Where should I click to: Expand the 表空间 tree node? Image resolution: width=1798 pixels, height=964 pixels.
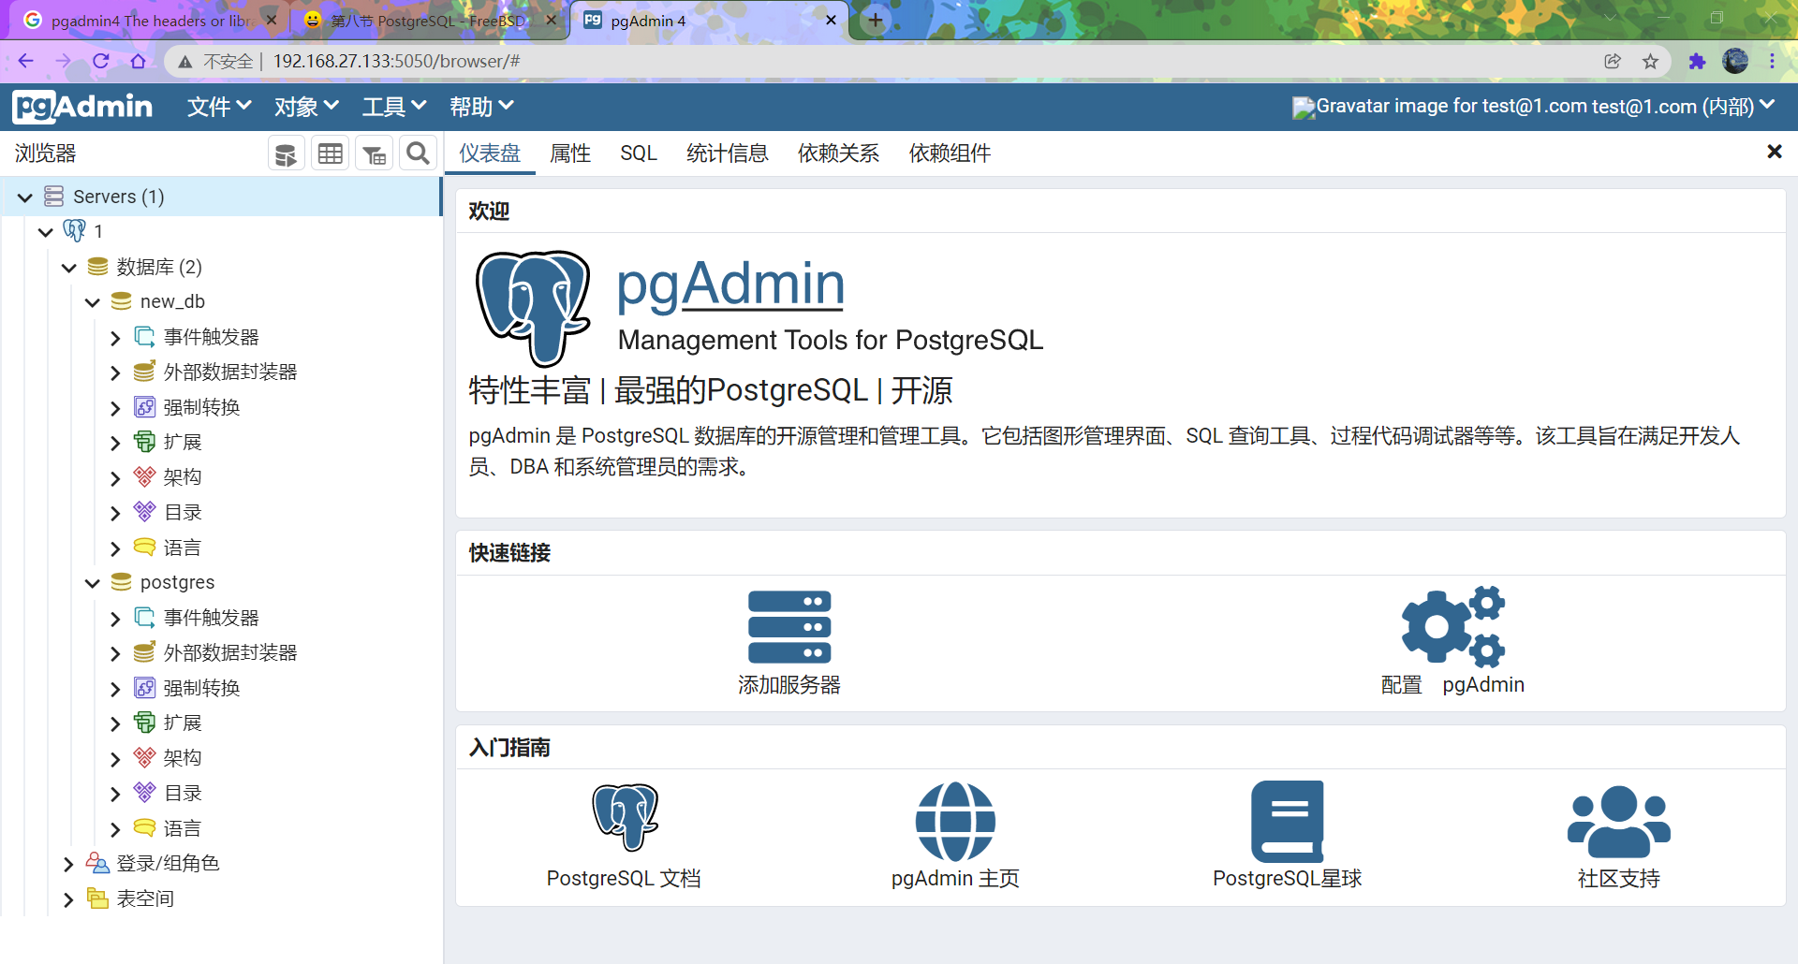click(68, 898)
